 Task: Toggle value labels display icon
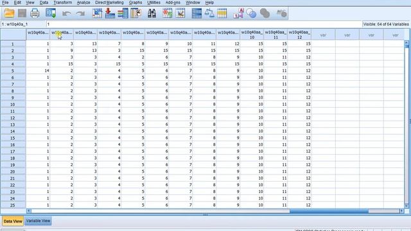pos(238,13)
